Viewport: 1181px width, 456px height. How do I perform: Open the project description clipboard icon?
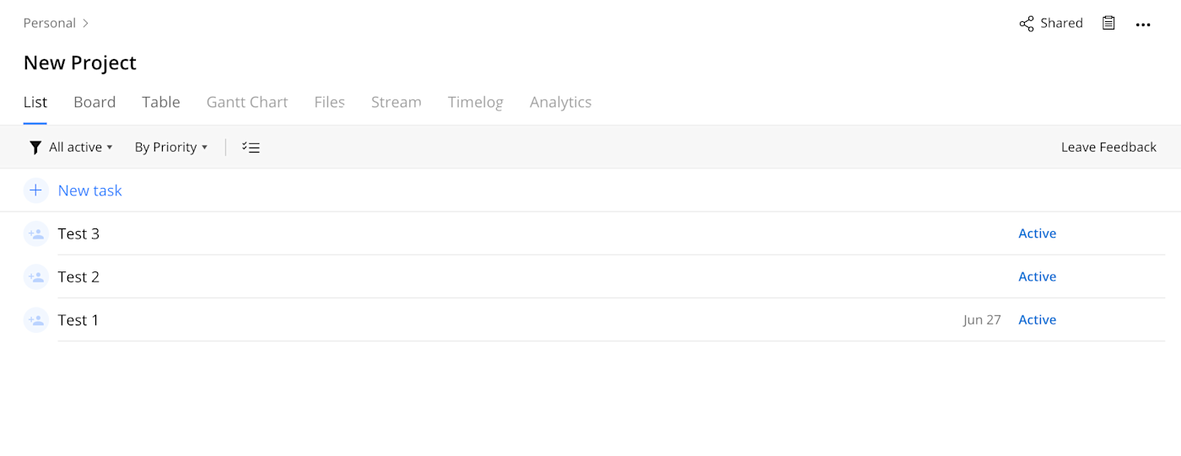pyautogui.click(x=1108, y=24)
